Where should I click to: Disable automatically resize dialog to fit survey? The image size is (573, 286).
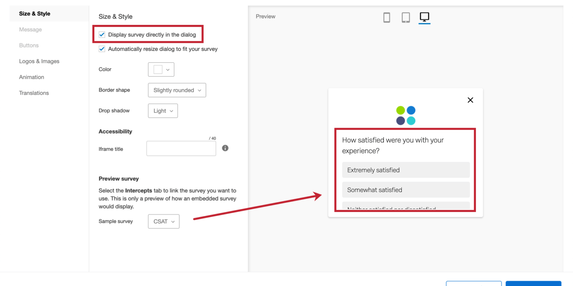(x=102, y=48)
